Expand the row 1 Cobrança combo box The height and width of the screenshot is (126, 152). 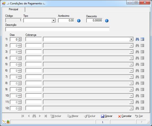coord(131,39)
